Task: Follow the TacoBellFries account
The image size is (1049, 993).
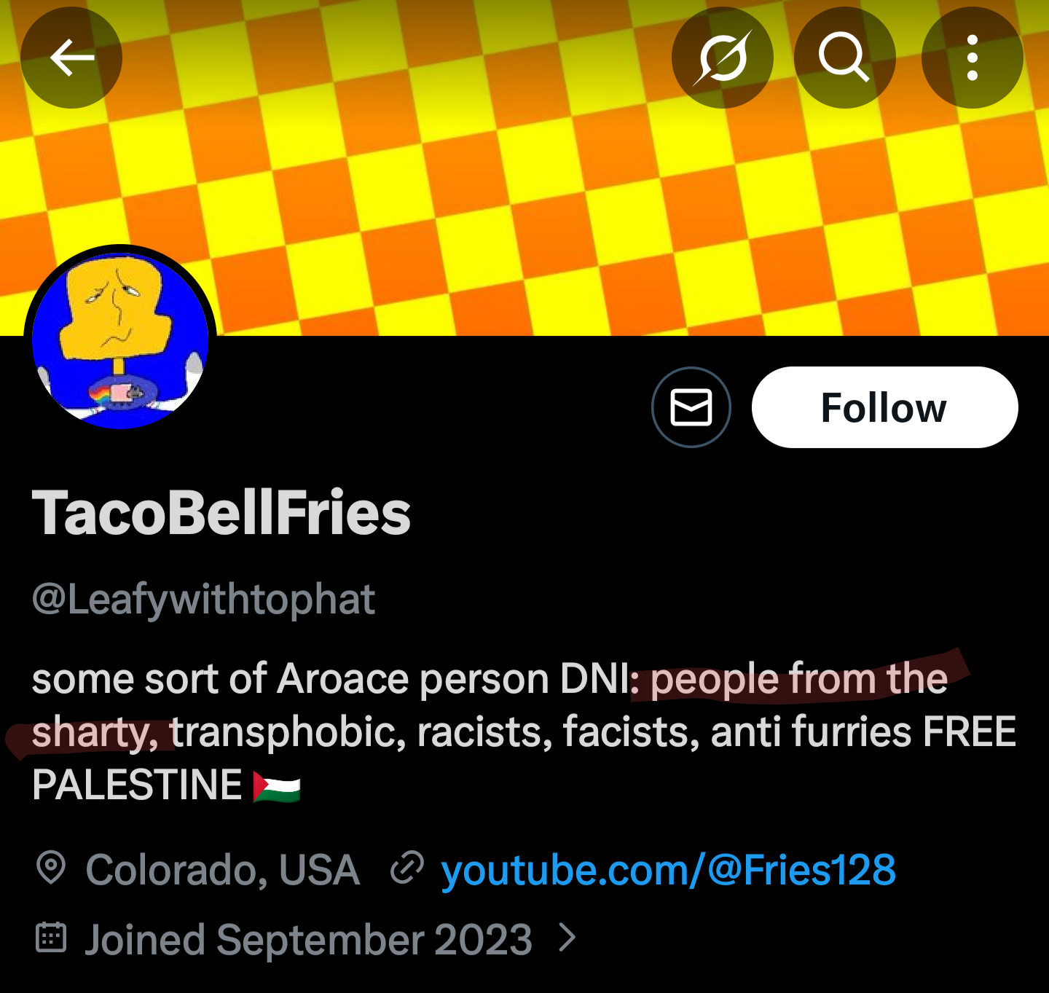Action: coord(884,407)
